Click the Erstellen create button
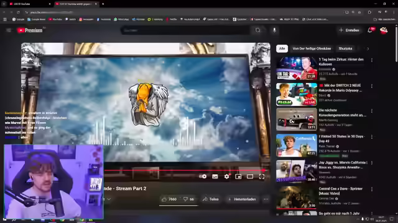The height and width of the screenshot is (223, 398). tap(349, 30)
